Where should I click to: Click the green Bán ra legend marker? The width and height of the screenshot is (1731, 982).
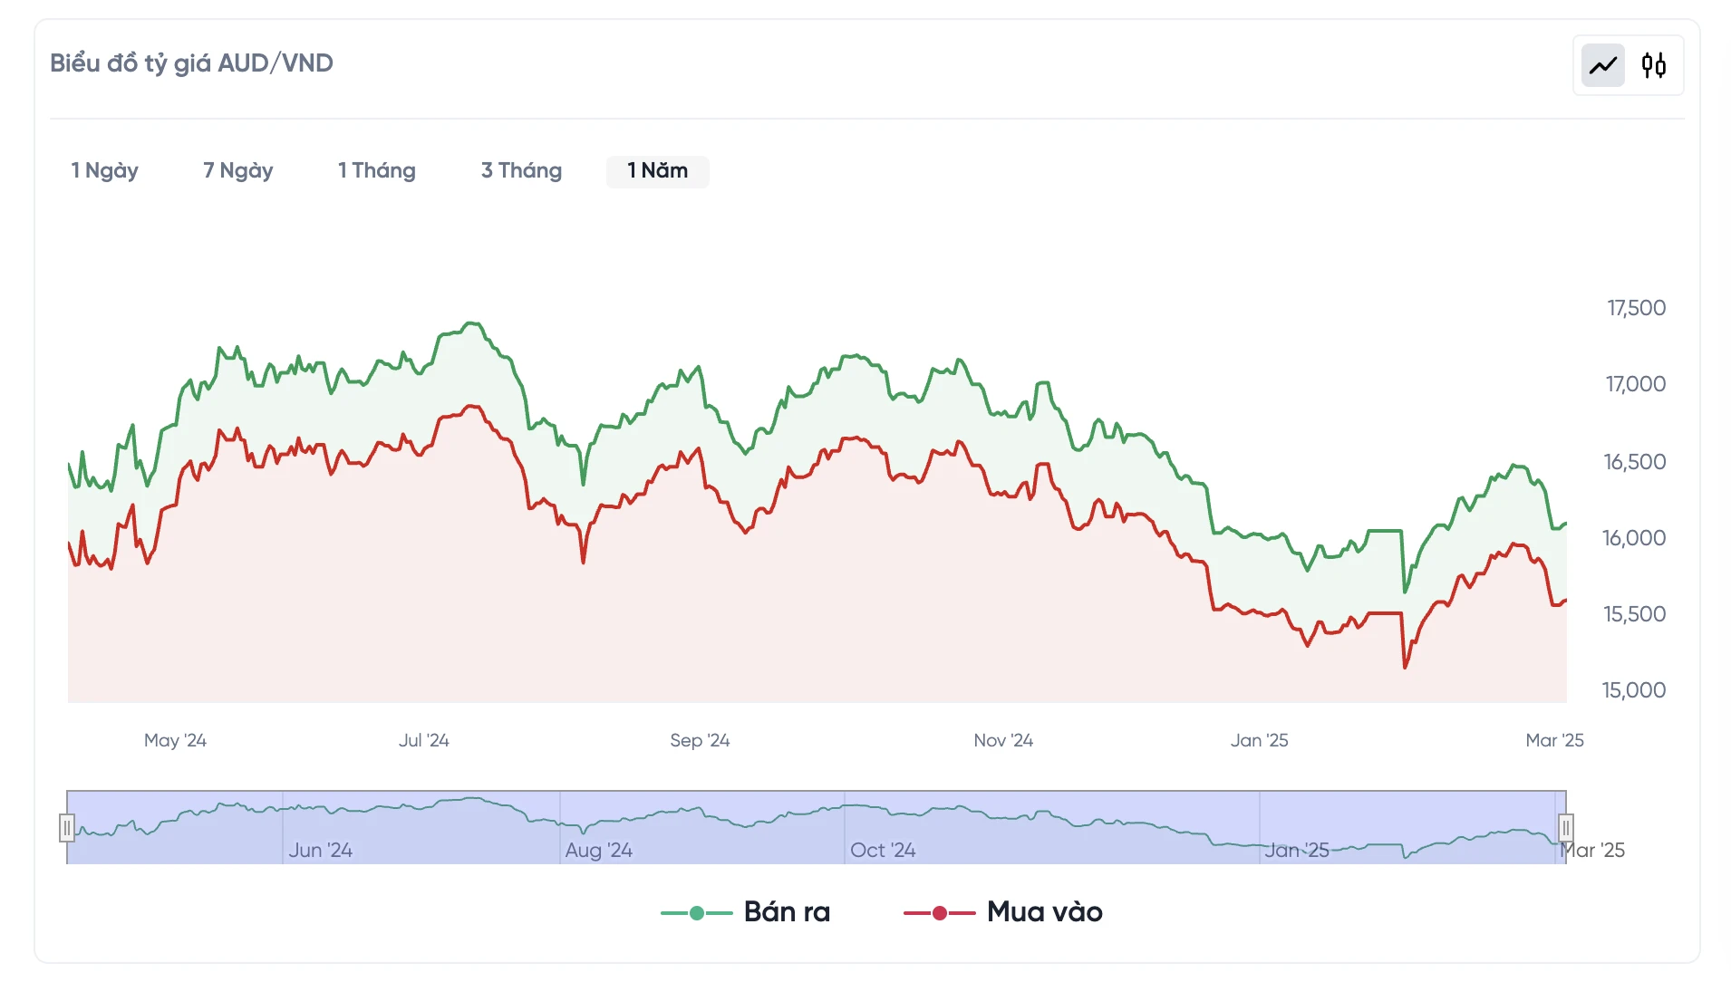pyautogui.click(x=696, y=913)
